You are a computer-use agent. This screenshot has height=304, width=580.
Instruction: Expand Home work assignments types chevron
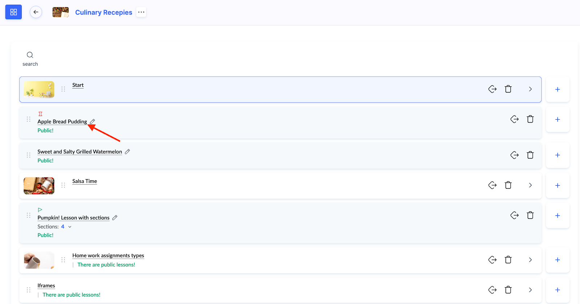[530, 260]
